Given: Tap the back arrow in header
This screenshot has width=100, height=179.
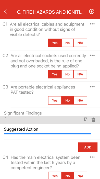Looking at the screenshot, I should 5,12.
